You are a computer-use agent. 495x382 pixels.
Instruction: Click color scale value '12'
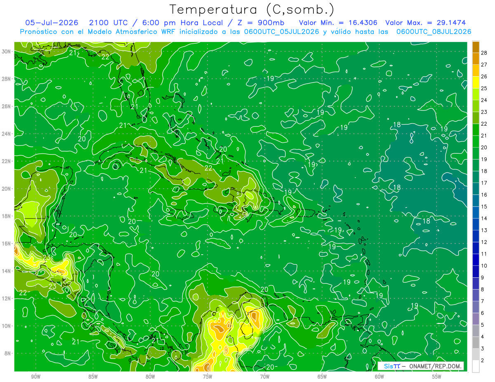(x=484, y=242)
